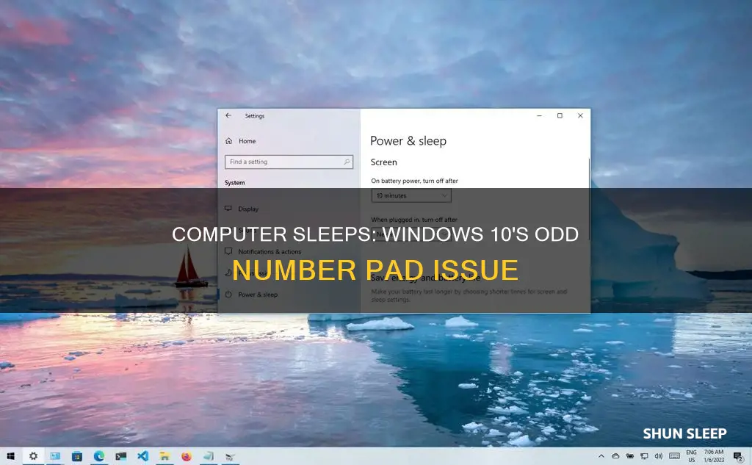Open the clock showing 7:06 AM
Viewport: 752px width, 465px height.
pos(714,456)
